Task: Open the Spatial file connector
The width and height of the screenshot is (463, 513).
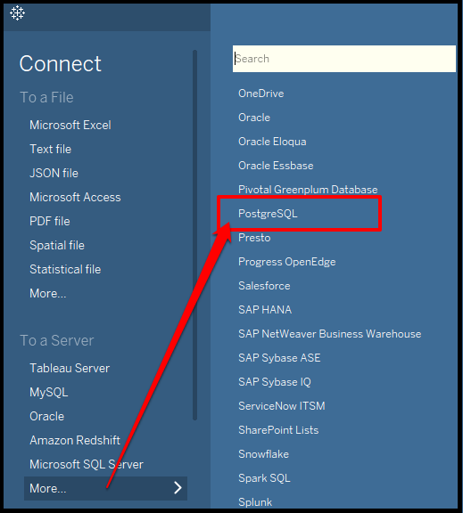Action: [57, 246]
